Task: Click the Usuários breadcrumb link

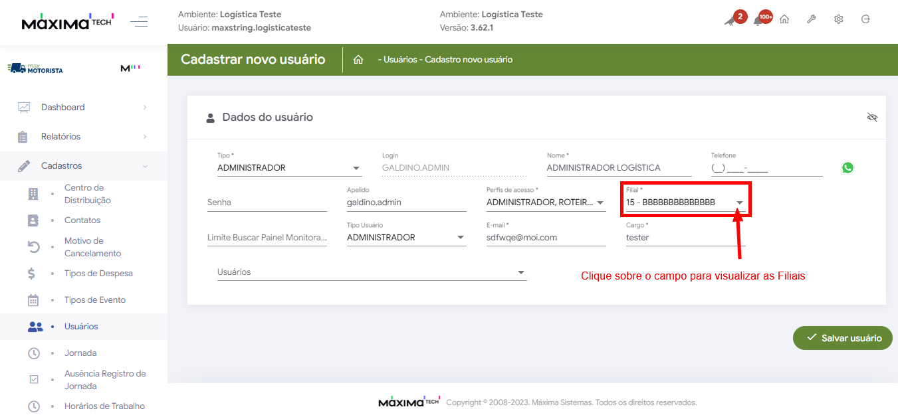Action: coord(401,60)
